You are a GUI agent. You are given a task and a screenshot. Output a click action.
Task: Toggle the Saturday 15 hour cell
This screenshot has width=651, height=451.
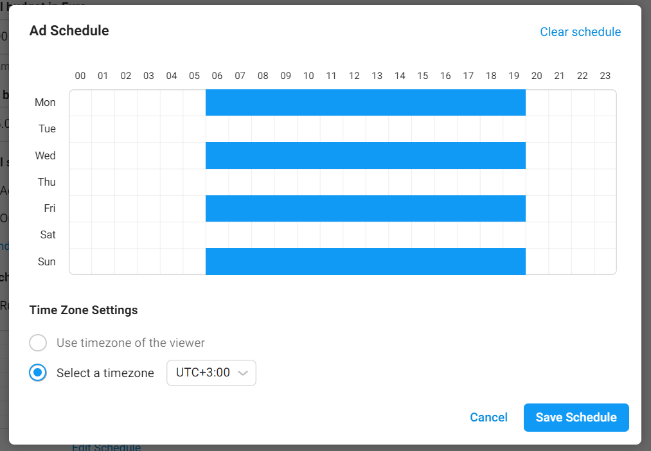point(423,235)
